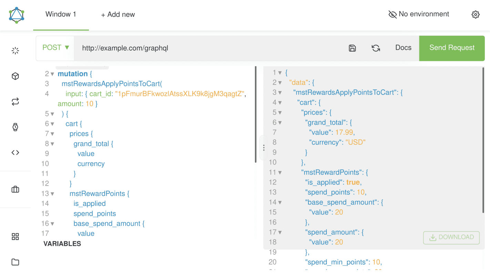
Task: Collapse the mutation block in the query
Action: (52, 74)
